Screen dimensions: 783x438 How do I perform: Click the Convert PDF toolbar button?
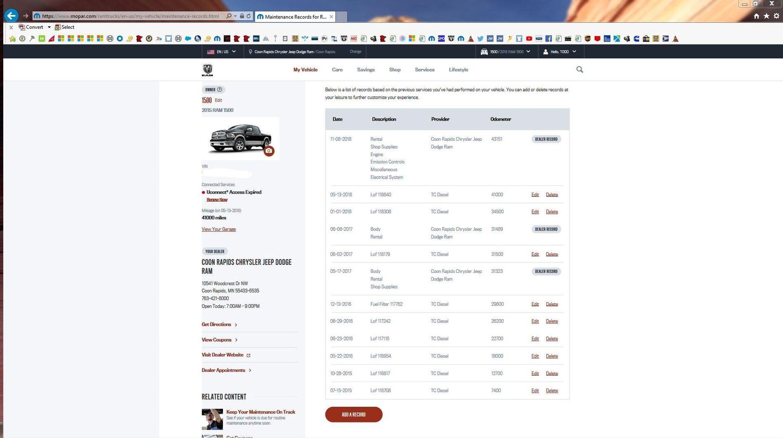(31, 27)
